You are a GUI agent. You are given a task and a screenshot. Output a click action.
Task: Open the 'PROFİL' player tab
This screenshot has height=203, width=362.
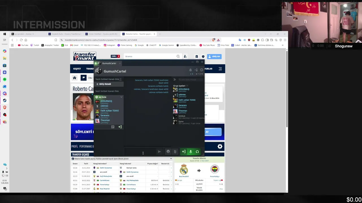point(75,147)
